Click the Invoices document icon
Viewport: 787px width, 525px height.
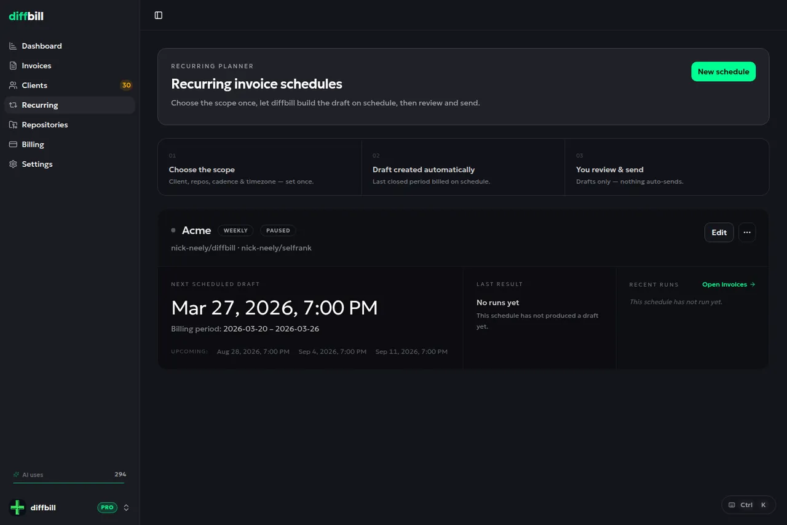tap(13, 66)
